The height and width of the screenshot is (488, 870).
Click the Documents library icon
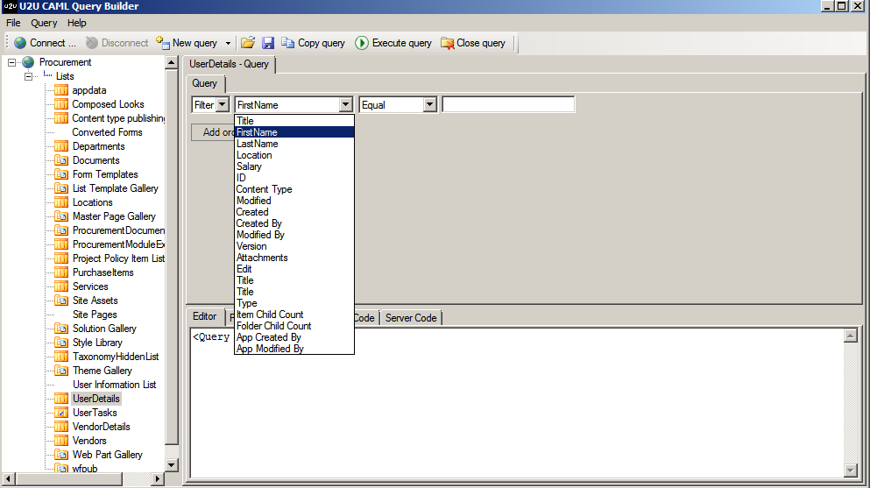[x=61, y=160]
